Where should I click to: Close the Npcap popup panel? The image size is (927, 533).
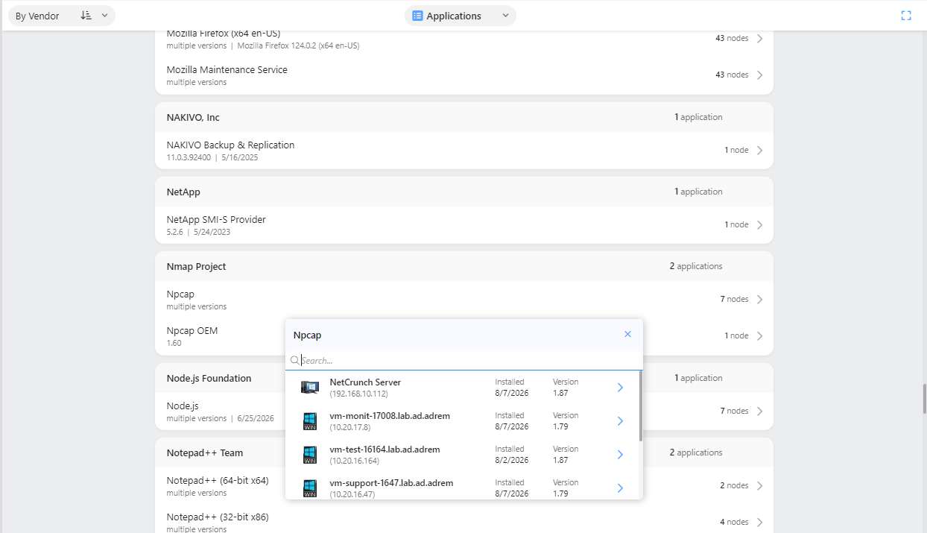point(627,335)
